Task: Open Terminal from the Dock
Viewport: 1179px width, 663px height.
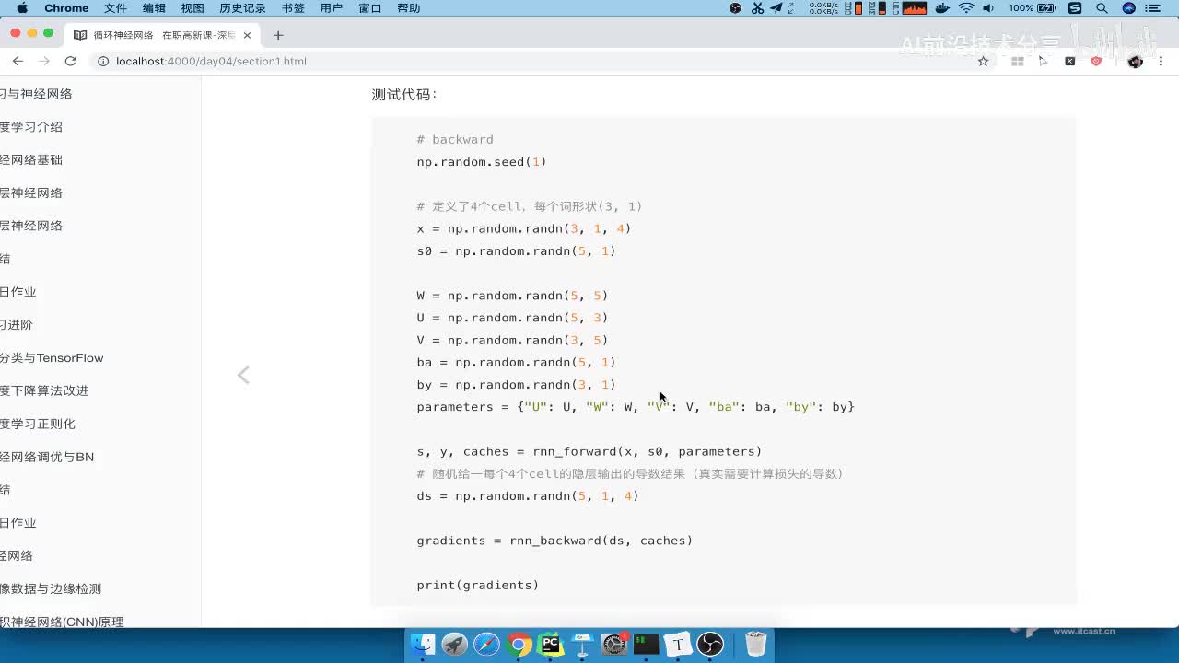Action: coord(647,644)
